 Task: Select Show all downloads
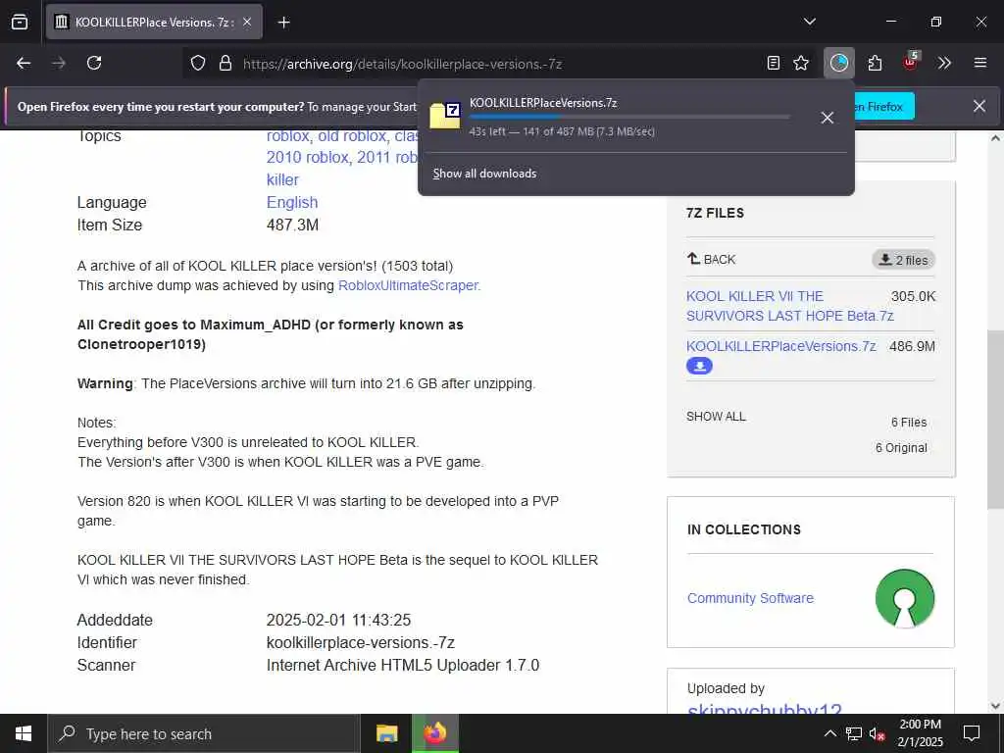[x=484, y=174]
